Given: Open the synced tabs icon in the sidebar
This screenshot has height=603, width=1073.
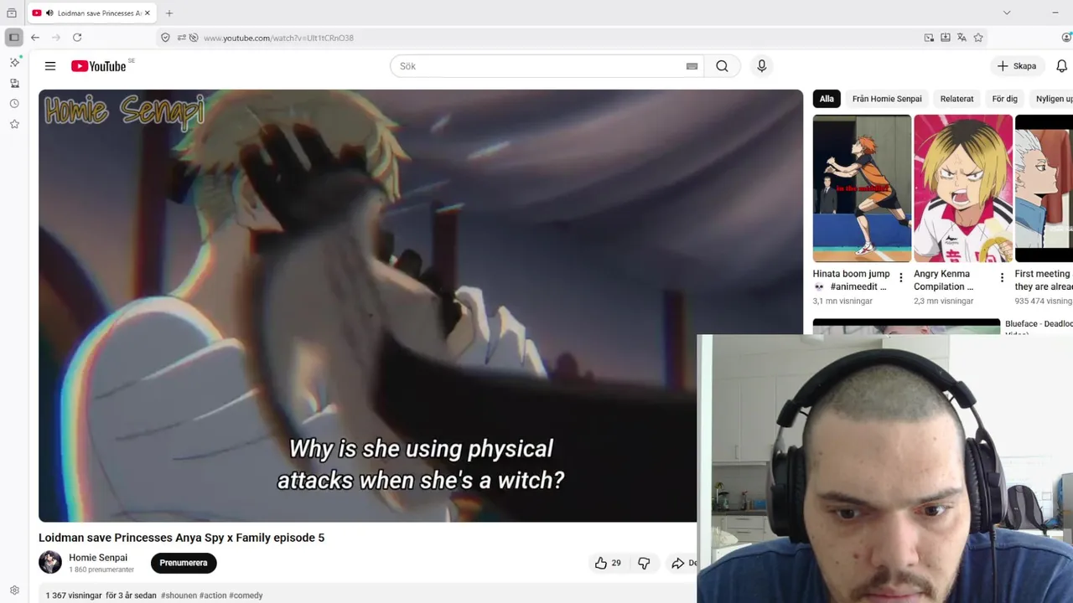Looking at the screenshot, I should [x=14, y=83].
